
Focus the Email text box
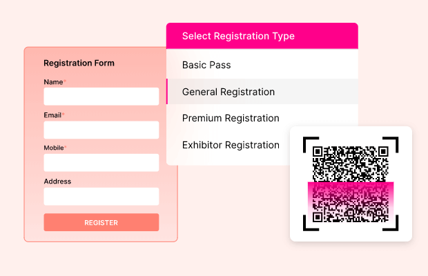pos(101,130)
